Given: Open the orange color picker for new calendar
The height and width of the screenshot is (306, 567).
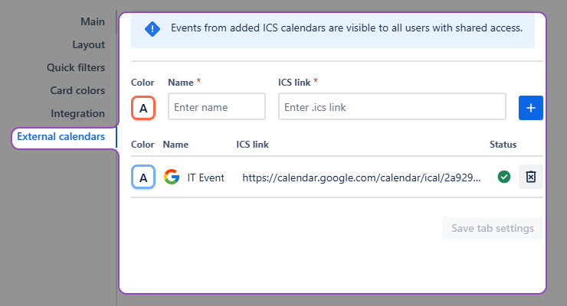Looking at the screenshot, I should click(143, 108).
